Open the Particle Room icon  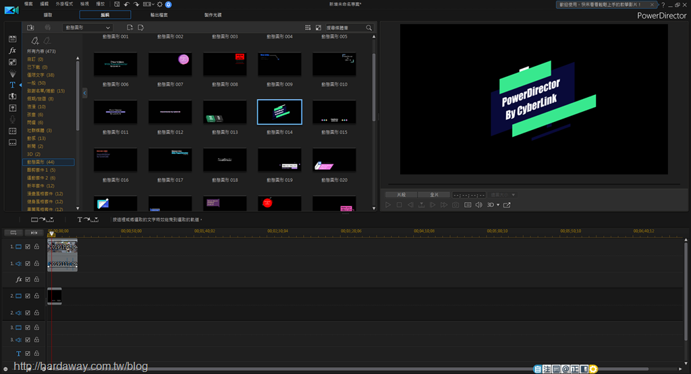(12, 73)
